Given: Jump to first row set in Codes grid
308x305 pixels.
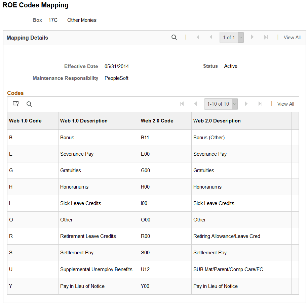Looking at the screenshot, I should pos(182,104).
